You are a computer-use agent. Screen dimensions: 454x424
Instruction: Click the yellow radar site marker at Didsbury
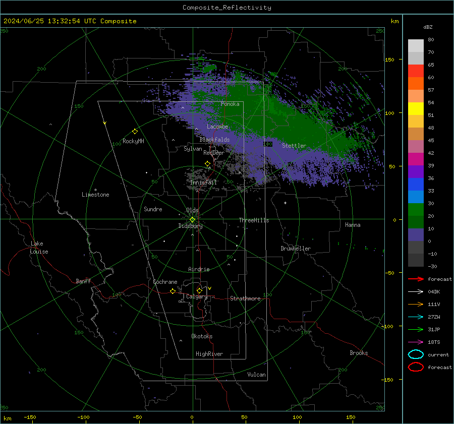coord(192,220)
